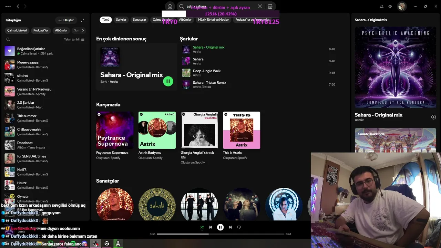Open the Sahale artist circle

click(157, 204)
